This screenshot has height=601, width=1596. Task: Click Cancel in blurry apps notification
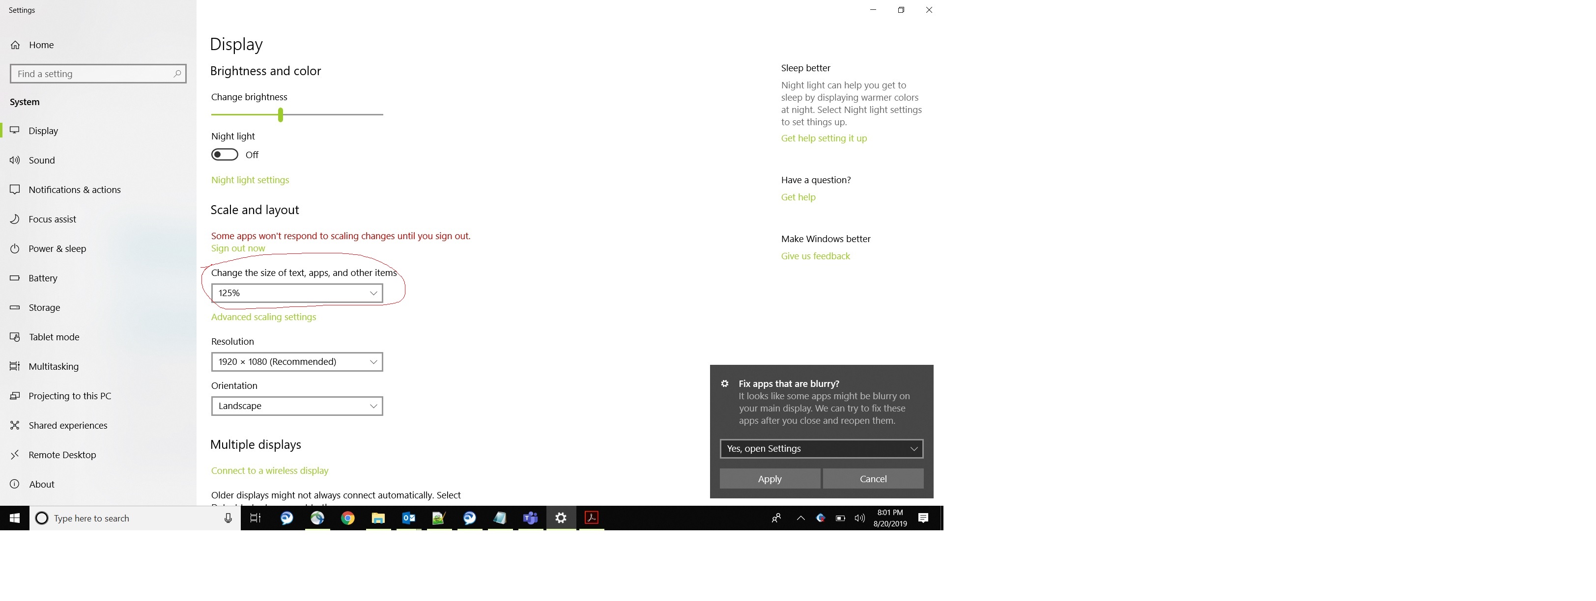pos(873,479)
